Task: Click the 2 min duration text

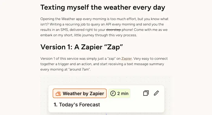Action: [123, 94]
